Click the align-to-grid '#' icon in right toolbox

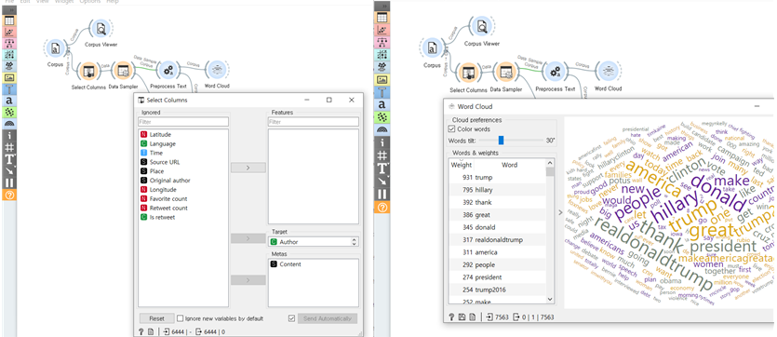click(x=382, y=155)
